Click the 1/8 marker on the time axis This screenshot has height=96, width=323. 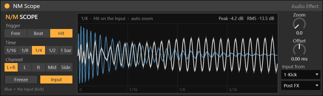(x=182, y=89)
